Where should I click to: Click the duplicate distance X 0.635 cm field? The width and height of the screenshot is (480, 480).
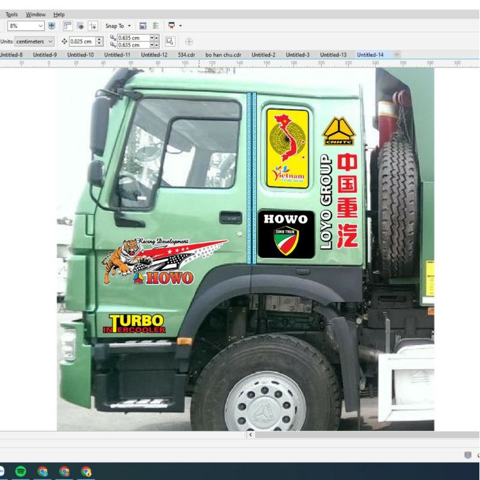(133, 38)
